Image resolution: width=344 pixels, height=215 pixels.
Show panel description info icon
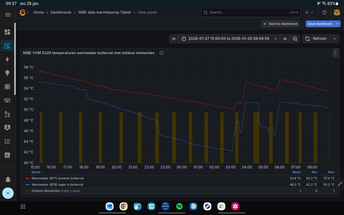tap(161, 53)
